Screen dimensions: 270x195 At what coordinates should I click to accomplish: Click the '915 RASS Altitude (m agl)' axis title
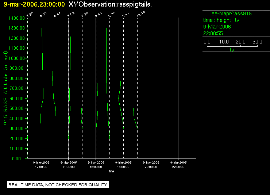click(5, 88)
